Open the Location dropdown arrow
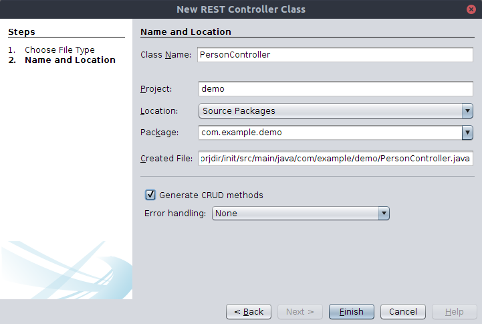The height and width of the screenshot is (324, 482). (x=467, y=110)
